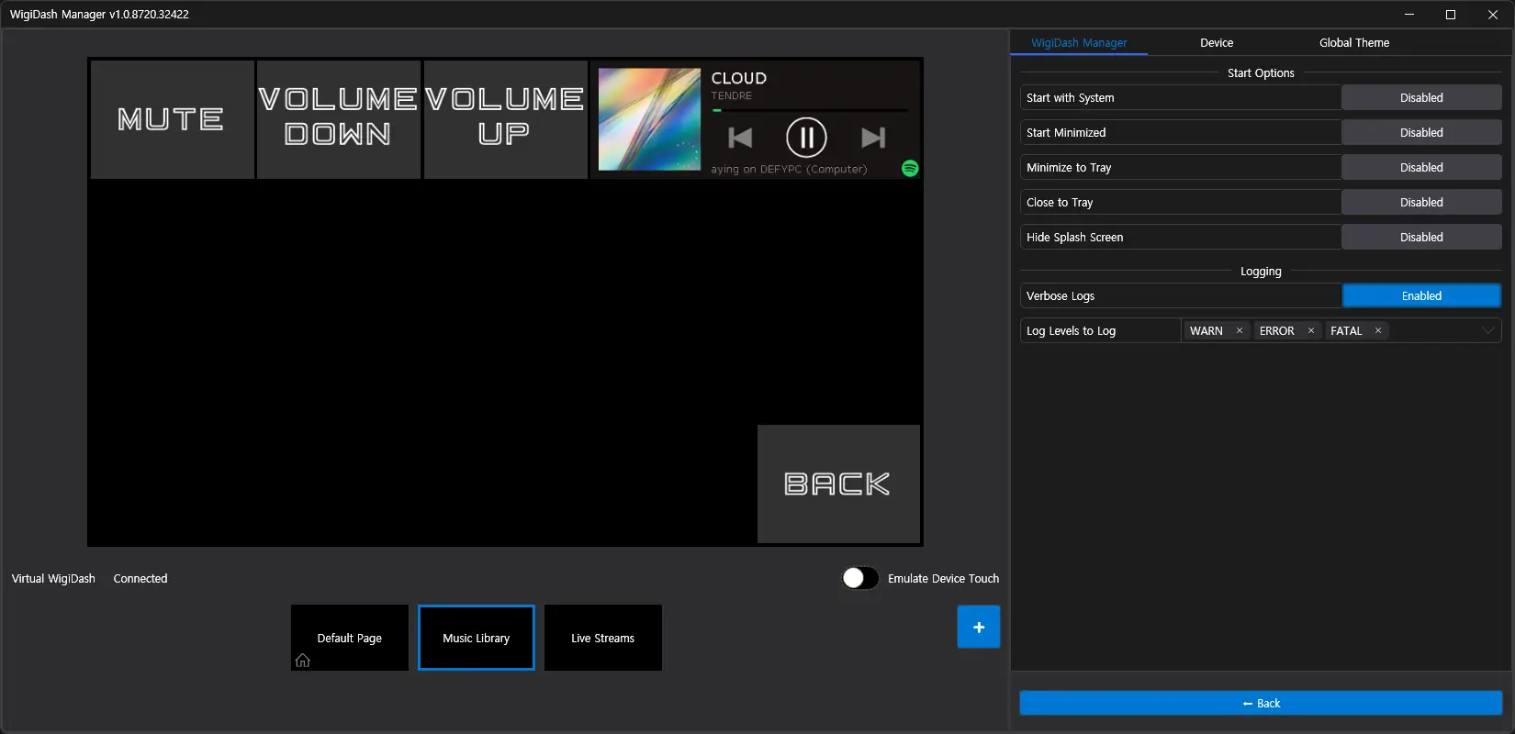Screen dimensions: 1515x734
Task: Enable Minimize to Tray option
Action: tap(1420, 167)
